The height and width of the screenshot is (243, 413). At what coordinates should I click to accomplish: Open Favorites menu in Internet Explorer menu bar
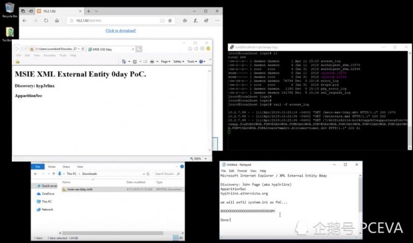coord(50,56)
